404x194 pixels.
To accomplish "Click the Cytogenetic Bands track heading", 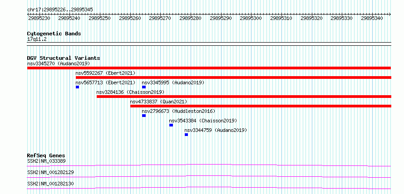I will pyautogui.click(x=54, y=34).
